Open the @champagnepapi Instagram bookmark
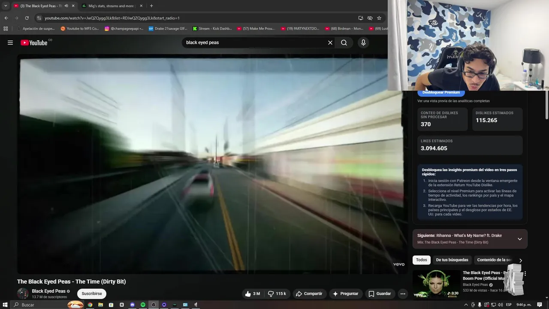Screen dimensions: 549x309 pos(124,29)
